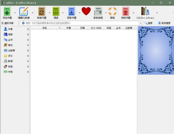Click the 移除书籍 (Remove books) icon
174x134 pixels.
(125, 12)
